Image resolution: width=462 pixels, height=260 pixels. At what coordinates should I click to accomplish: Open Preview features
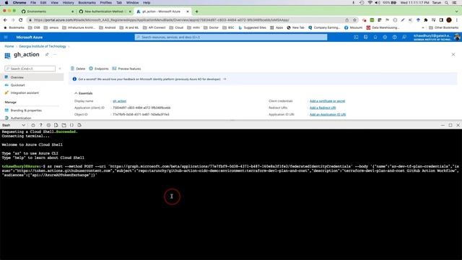127,69
